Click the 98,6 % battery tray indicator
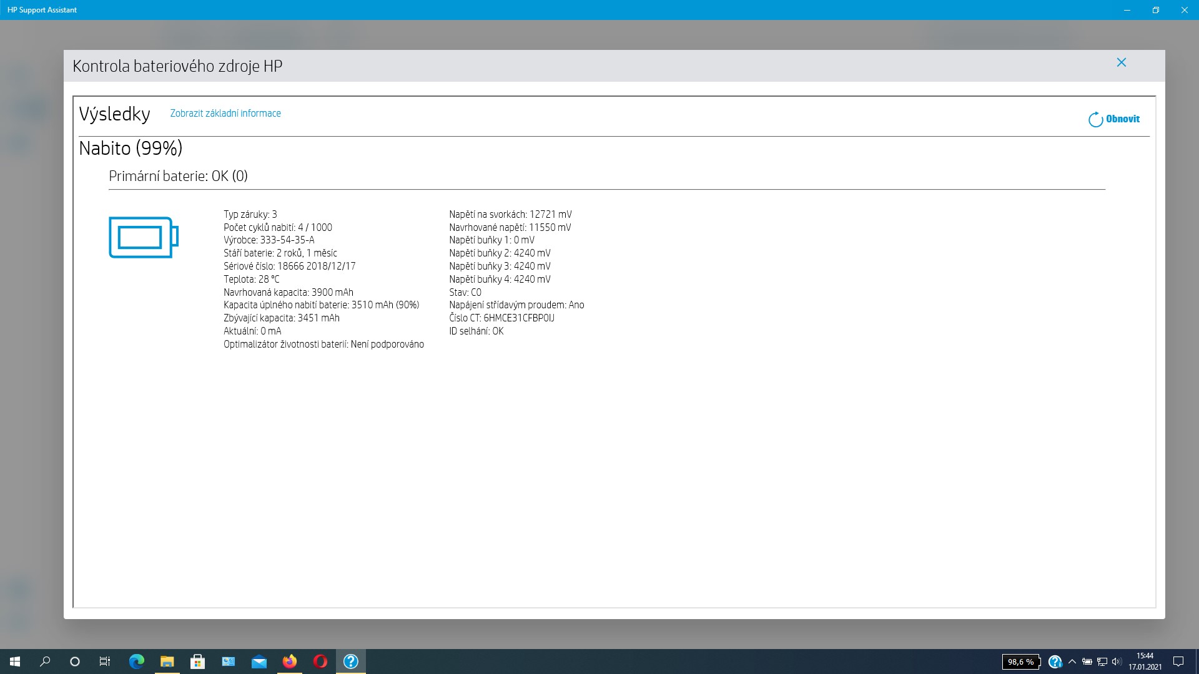Image resolution: width=1199 pixels, height=674 pixels. tap(1020, 662)
